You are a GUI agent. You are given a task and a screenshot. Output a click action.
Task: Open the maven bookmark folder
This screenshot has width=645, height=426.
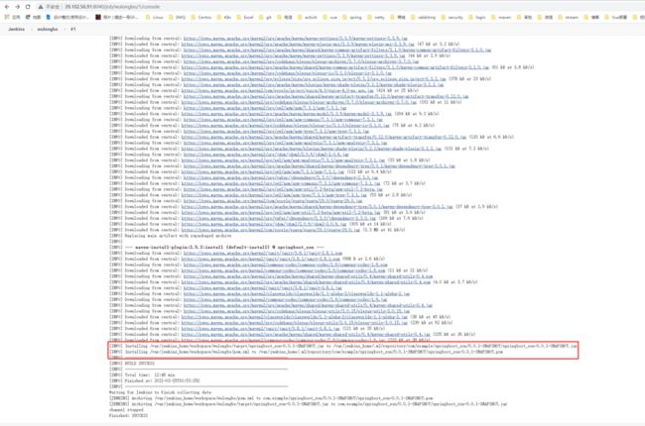tap(501, 17)
